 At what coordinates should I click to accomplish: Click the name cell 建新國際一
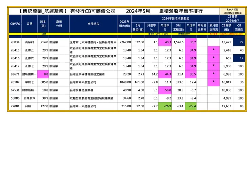pos(29,74)
